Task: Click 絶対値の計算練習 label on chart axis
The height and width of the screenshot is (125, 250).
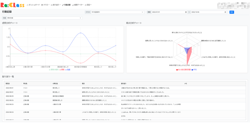Action: [x=81, y=67]
